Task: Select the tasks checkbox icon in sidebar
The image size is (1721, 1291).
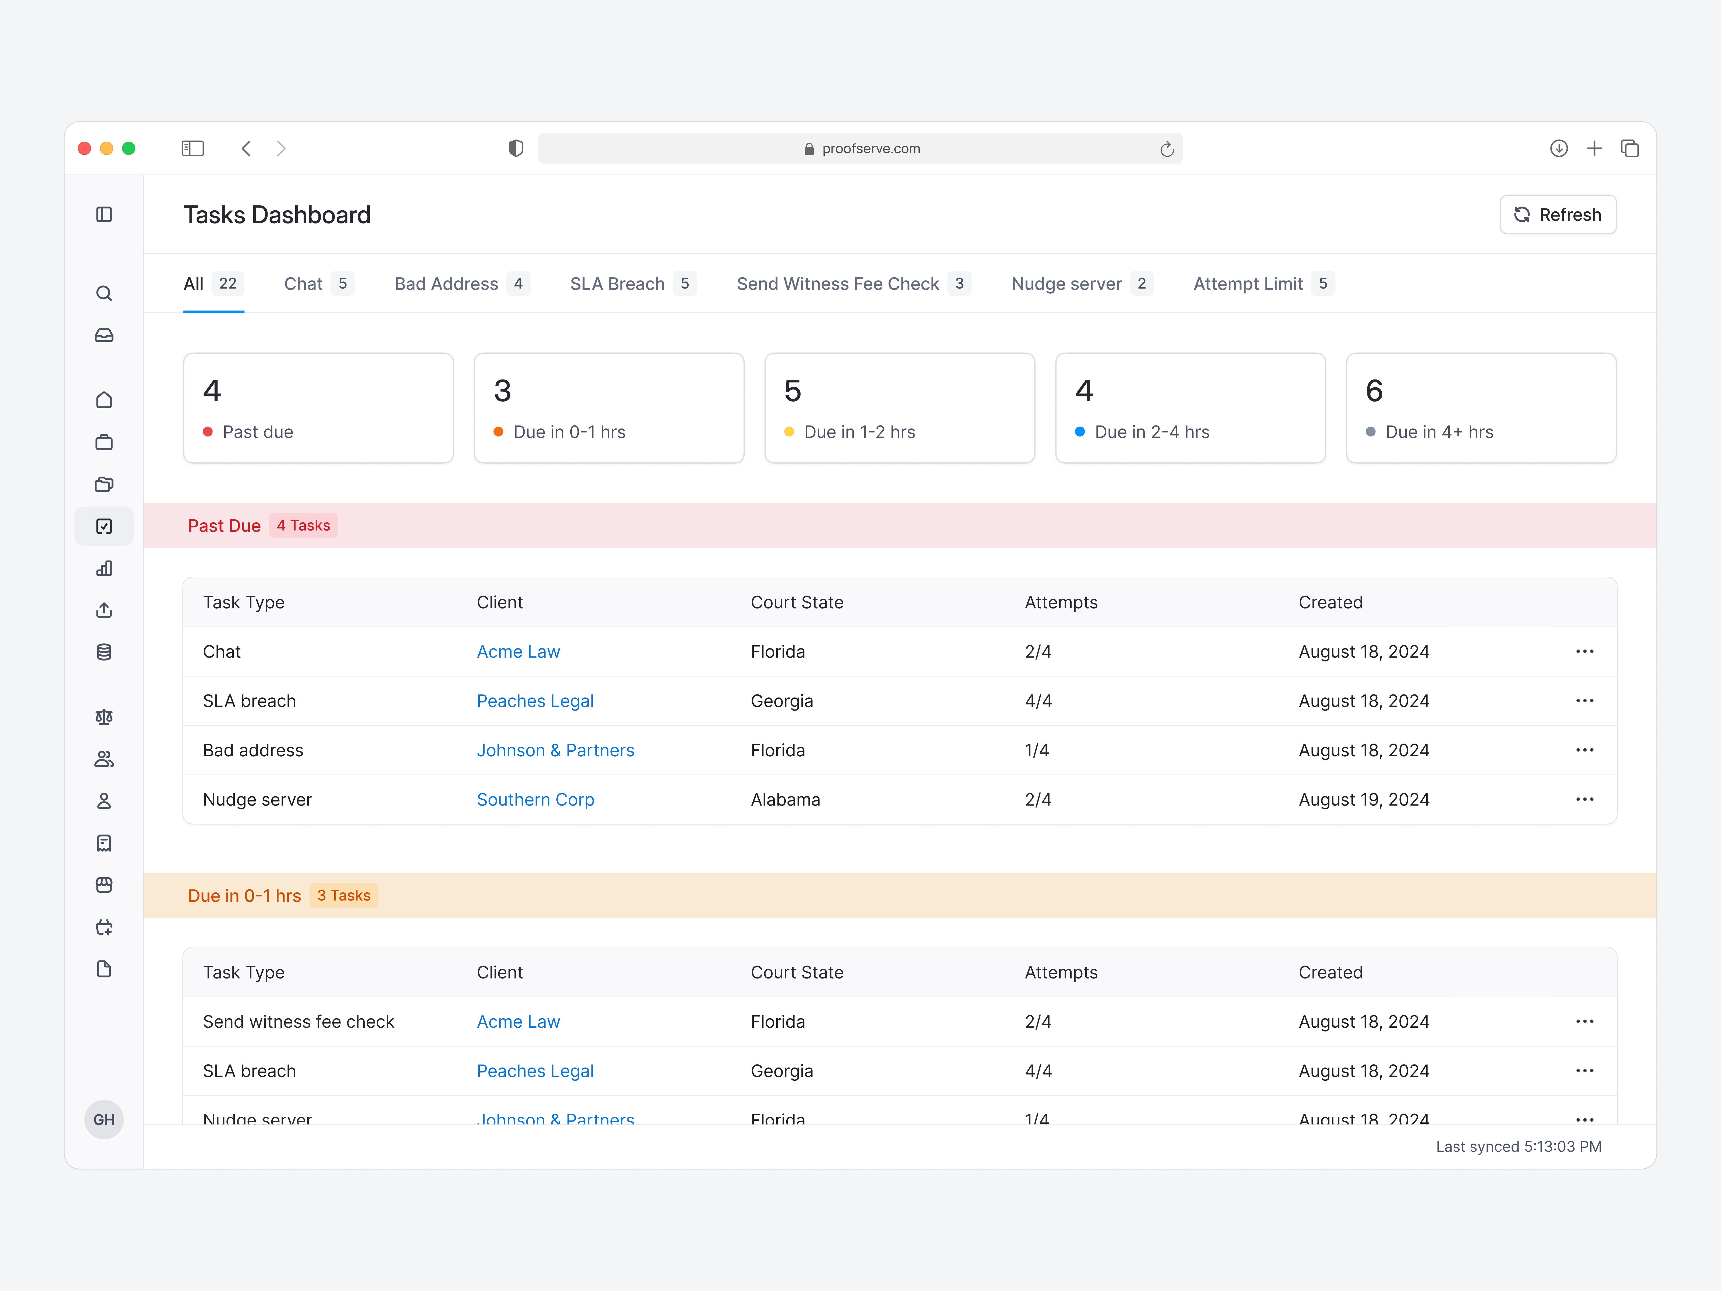Action: [x=104, y=526]
